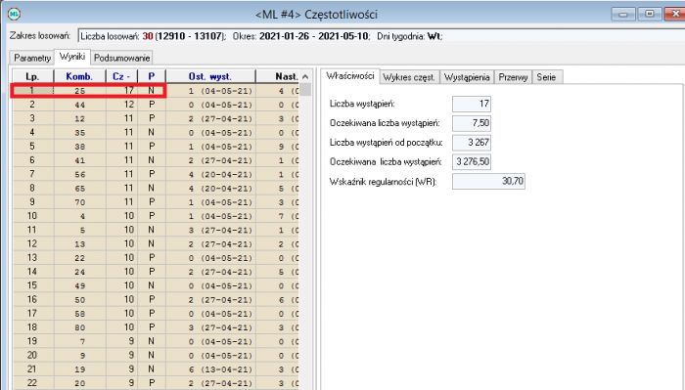The image size is (685, 390).
Task: Select row 13 with combination 22
Action: click(156, 258)
